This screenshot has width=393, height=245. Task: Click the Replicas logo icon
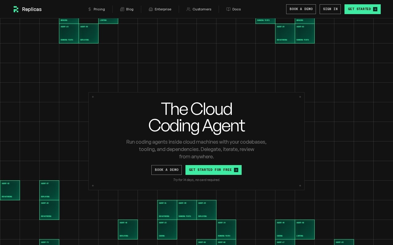coord(16,9)
